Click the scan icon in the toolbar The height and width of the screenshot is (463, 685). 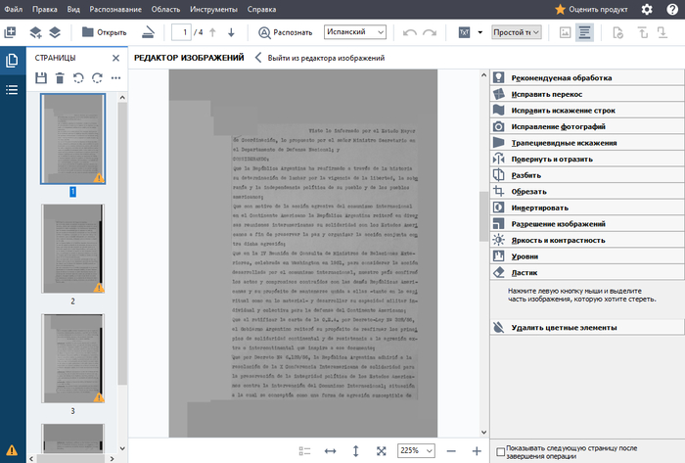click(x=146, y=32)
